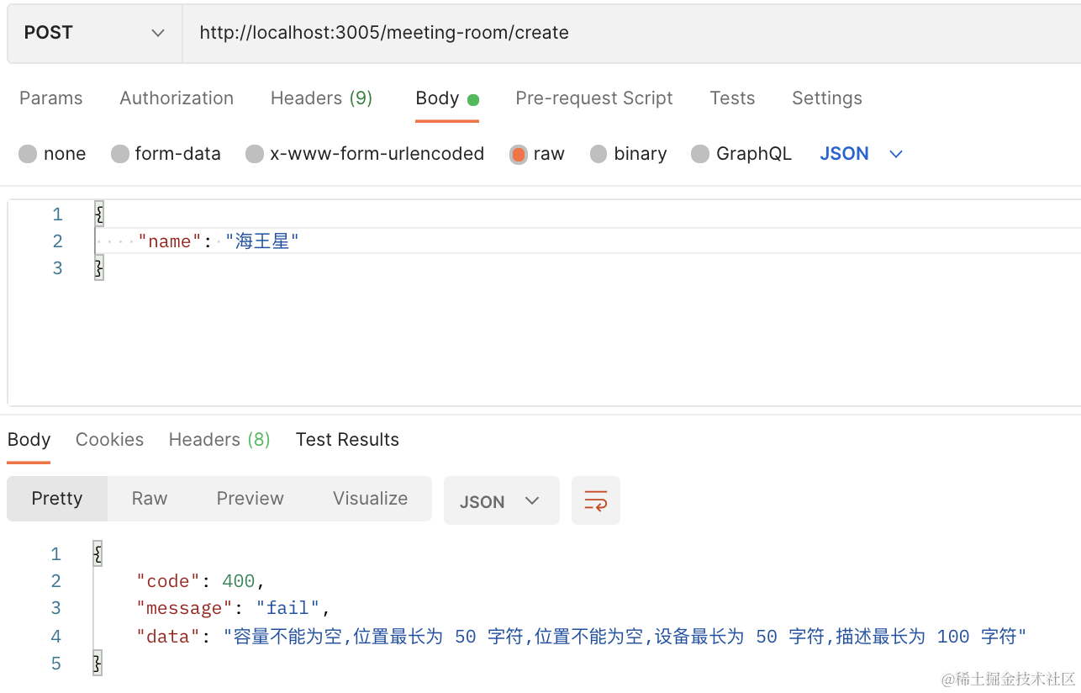Switch to the Authorization tab

(177, 98)
